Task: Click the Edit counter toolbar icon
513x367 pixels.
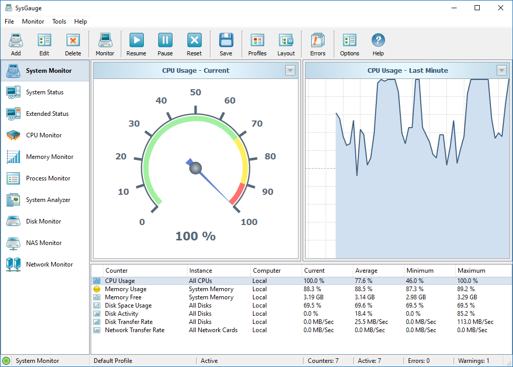Action: [44, 40]
